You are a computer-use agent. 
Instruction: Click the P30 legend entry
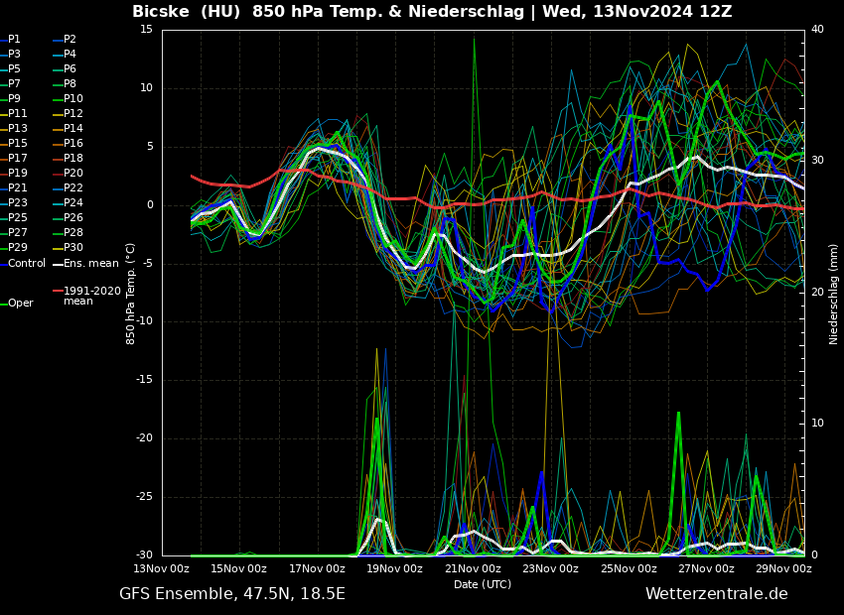73,248
